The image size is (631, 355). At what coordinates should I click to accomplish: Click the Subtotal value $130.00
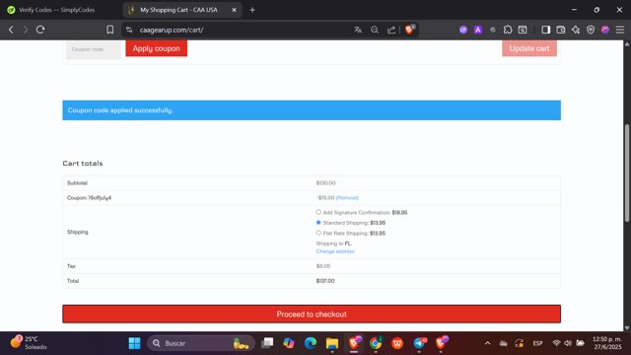[x=326, y=182]
